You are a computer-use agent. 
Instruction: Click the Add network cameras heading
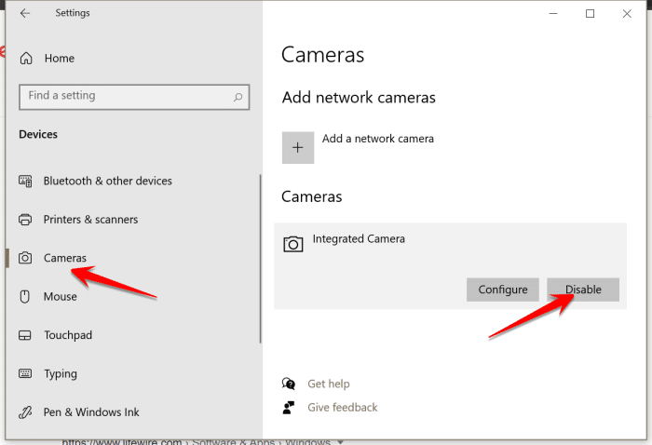pyautogui.click(x=359, y=98)
